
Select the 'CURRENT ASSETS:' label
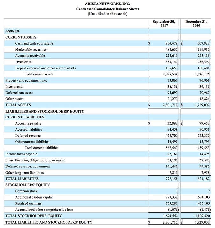pyautogui.click(x=21, y=37)
